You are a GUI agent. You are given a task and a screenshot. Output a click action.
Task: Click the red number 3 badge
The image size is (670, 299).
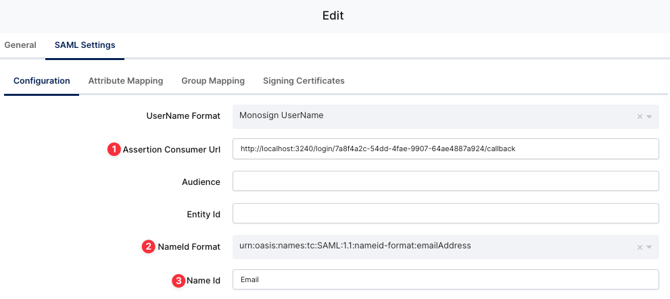[178, 280]
